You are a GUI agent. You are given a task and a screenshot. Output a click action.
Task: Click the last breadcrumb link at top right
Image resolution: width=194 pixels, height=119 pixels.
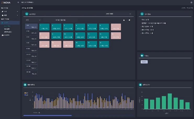[190, 8]
